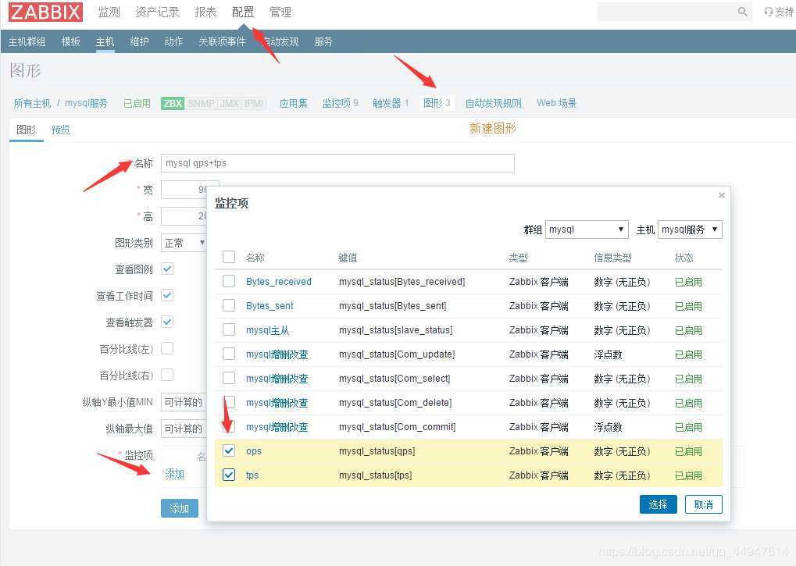Image resolution: width=796 pixels, height=566 pixels.
Task: Click the search magnifier icon
Action: point(742,11)
